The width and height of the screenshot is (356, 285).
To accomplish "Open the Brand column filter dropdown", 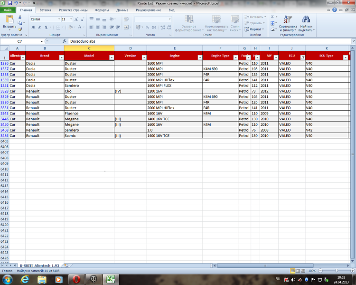I will tap(61, 57).
